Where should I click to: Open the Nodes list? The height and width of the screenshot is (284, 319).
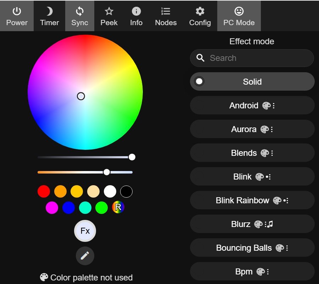pos(166,16)
